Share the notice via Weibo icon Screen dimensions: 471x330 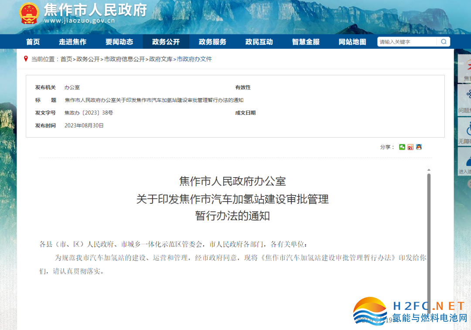tap(410, 147)
